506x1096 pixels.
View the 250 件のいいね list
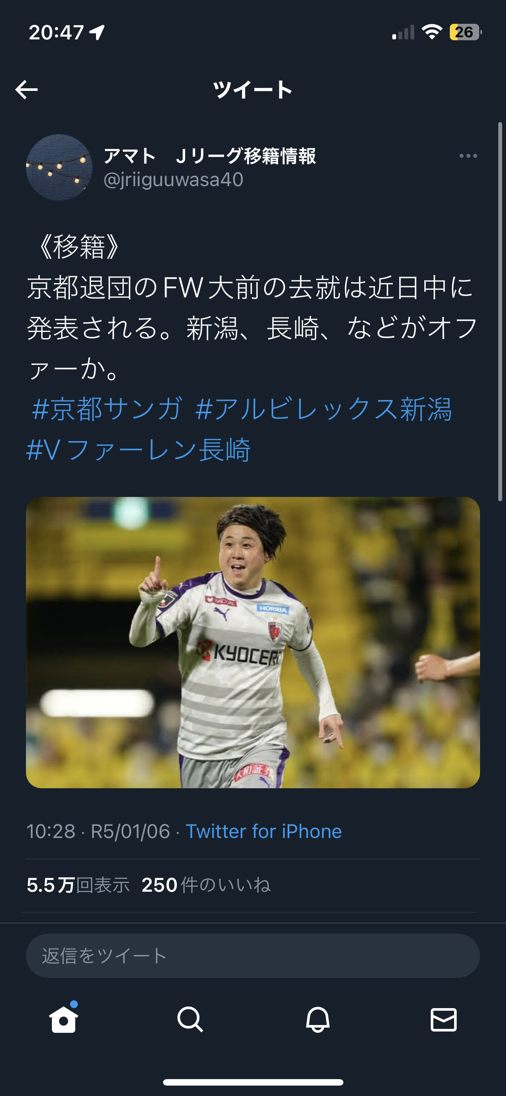(x=206, y=885)
